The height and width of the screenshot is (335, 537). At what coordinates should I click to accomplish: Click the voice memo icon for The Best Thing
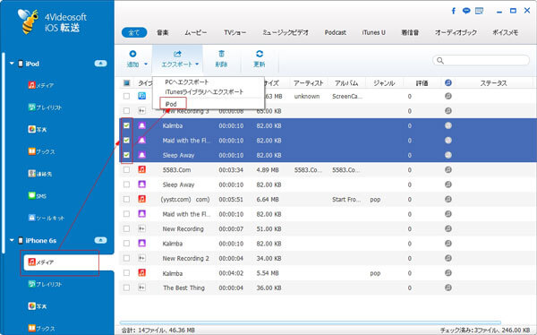coord(141,288)
